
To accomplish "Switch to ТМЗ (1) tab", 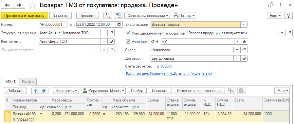I will [10, 82].
